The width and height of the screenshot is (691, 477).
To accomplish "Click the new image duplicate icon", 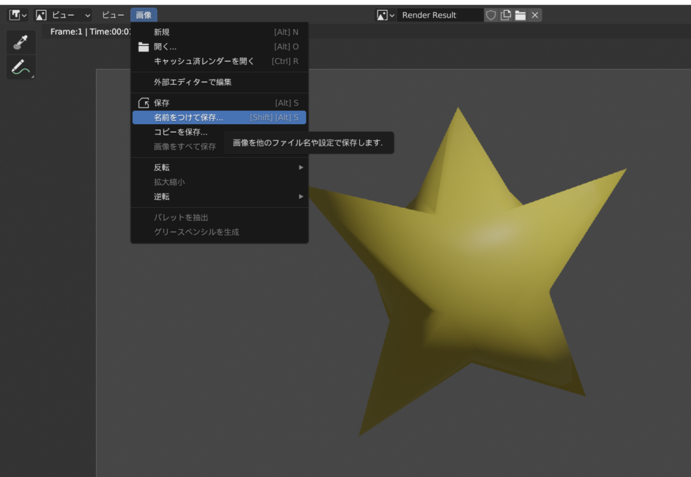I will [505, 15].
